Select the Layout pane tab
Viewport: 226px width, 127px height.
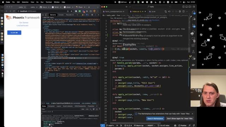(x=59, y=106)
